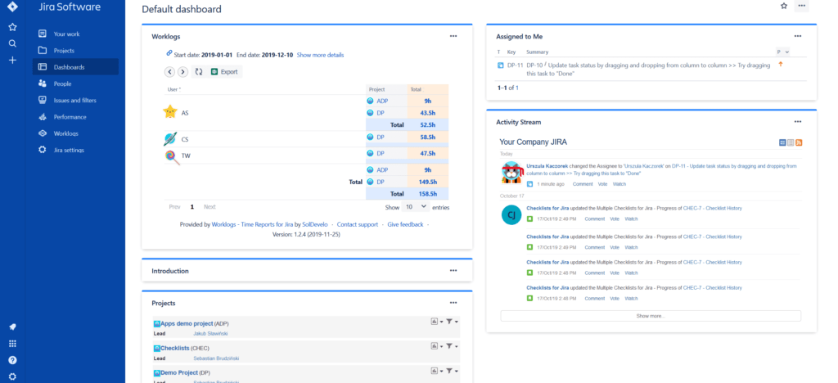Switch Activity Stream to full view icon
This screenshot has height=383, width=838.
(783, 142)
